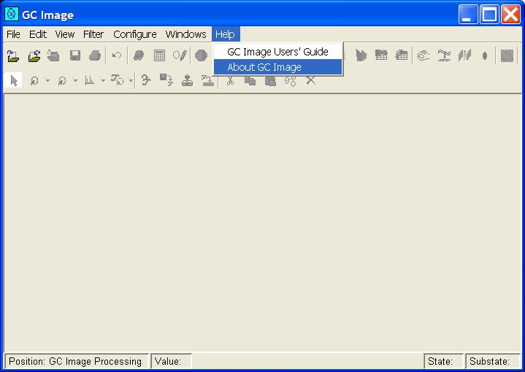Open the Filter menu
The image size is (525, 372).
tap(93, 34)
